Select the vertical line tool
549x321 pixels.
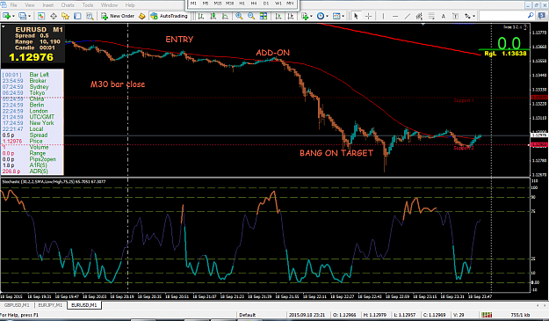(x=383, y=16)
